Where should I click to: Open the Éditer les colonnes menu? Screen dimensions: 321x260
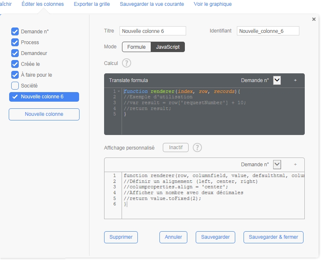42,4
